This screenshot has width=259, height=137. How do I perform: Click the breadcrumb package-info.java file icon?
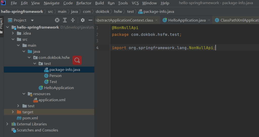pyautogui.click(x=140, y=12)
